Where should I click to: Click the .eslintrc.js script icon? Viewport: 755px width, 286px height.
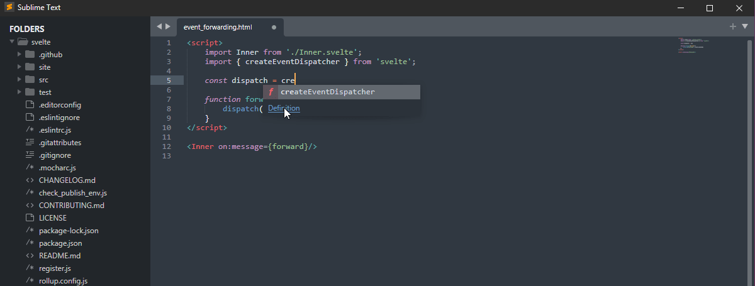30,129
